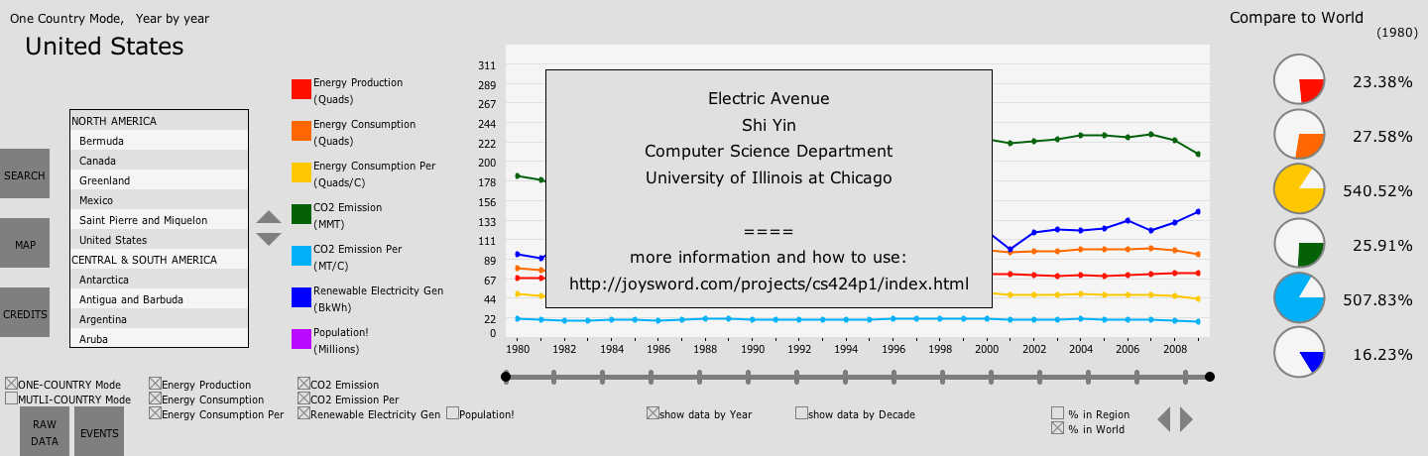
Task: Click the right arrow near % in World
Action: (1186, 420)
